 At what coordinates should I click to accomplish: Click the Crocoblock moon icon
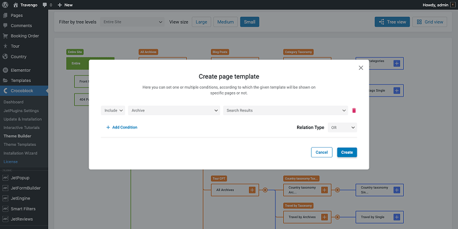pos(5,91)
